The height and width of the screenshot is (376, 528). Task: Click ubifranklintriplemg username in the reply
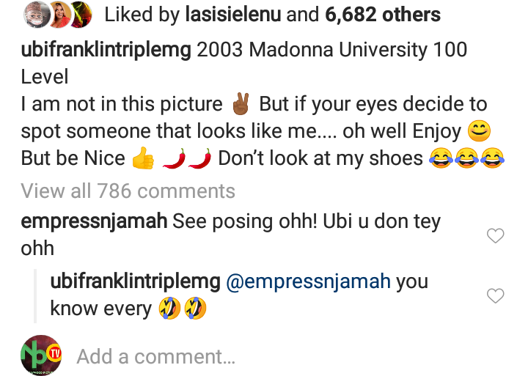pyautogui.click(x=134, y=282)
